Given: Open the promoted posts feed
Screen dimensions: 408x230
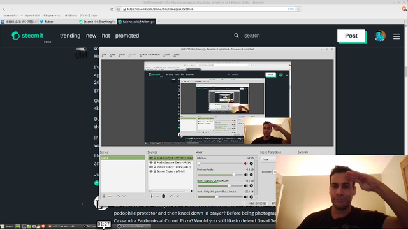Looking at the screenshot, I should pos(127,36).
